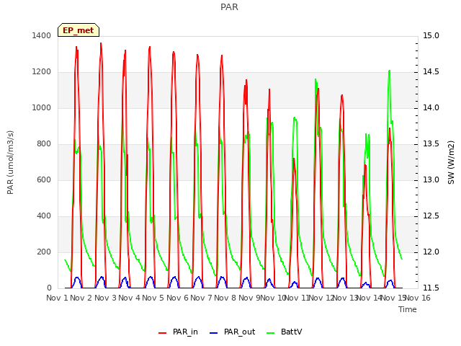This screenshot has width=461, height=346.
Task: Click the 11.5 right axis tick label
Action: pyautogui.click(x=431, y=288)
